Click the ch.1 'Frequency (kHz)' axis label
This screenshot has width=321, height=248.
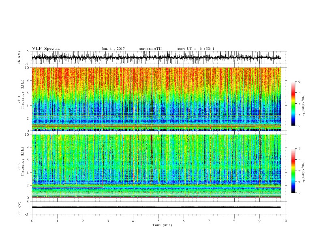(22, 94)
